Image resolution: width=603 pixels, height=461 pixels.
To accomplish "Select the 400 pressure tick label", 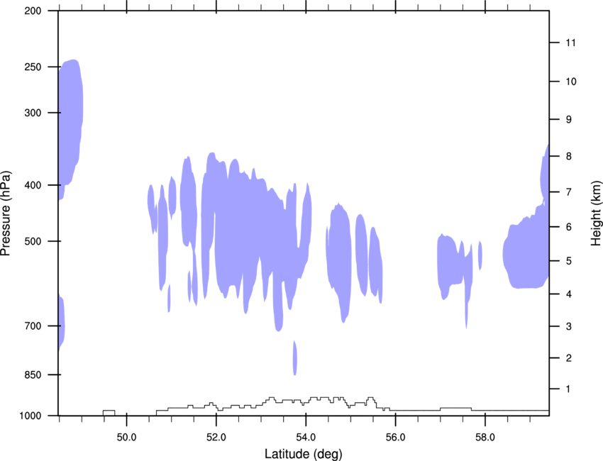I will (33, 185).
